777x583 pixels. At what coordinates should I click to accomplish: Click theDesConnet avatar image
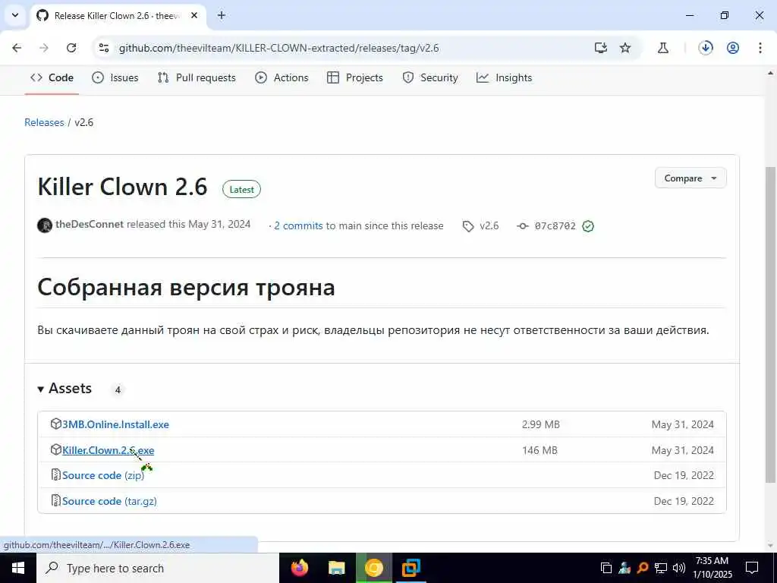pos(45,225)
